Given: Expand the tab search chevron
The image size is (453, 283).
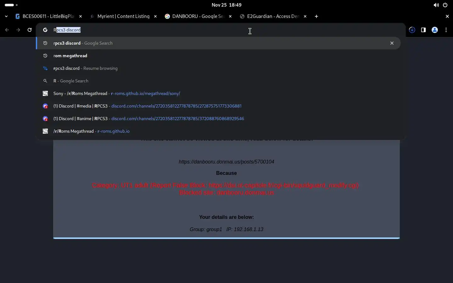Looking at the screenshot, I should 6,16.
